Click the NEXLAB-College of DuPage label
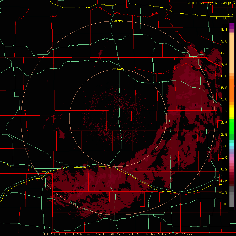236x236 pixels. [x=209, y=3]
